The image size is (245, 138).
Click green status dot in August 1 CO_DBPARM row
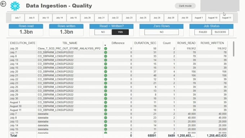[x=106, y=102]
